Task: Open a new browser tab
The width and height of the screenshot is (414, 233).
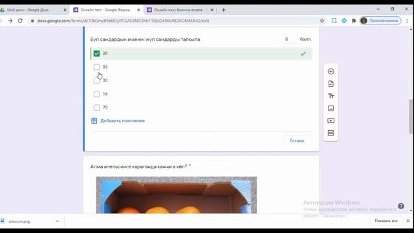Action: coord(223,10)
